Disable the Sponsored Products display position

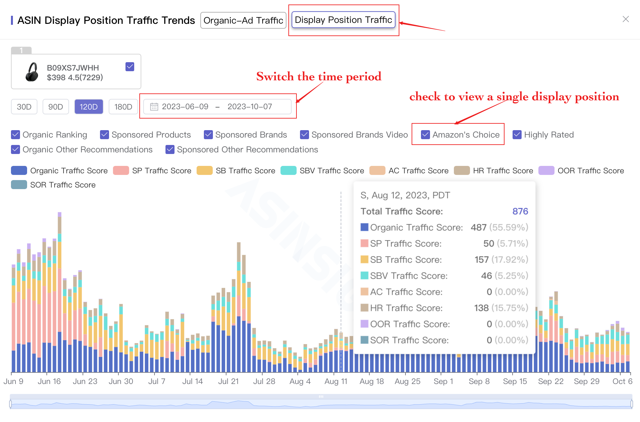[104, 134]
